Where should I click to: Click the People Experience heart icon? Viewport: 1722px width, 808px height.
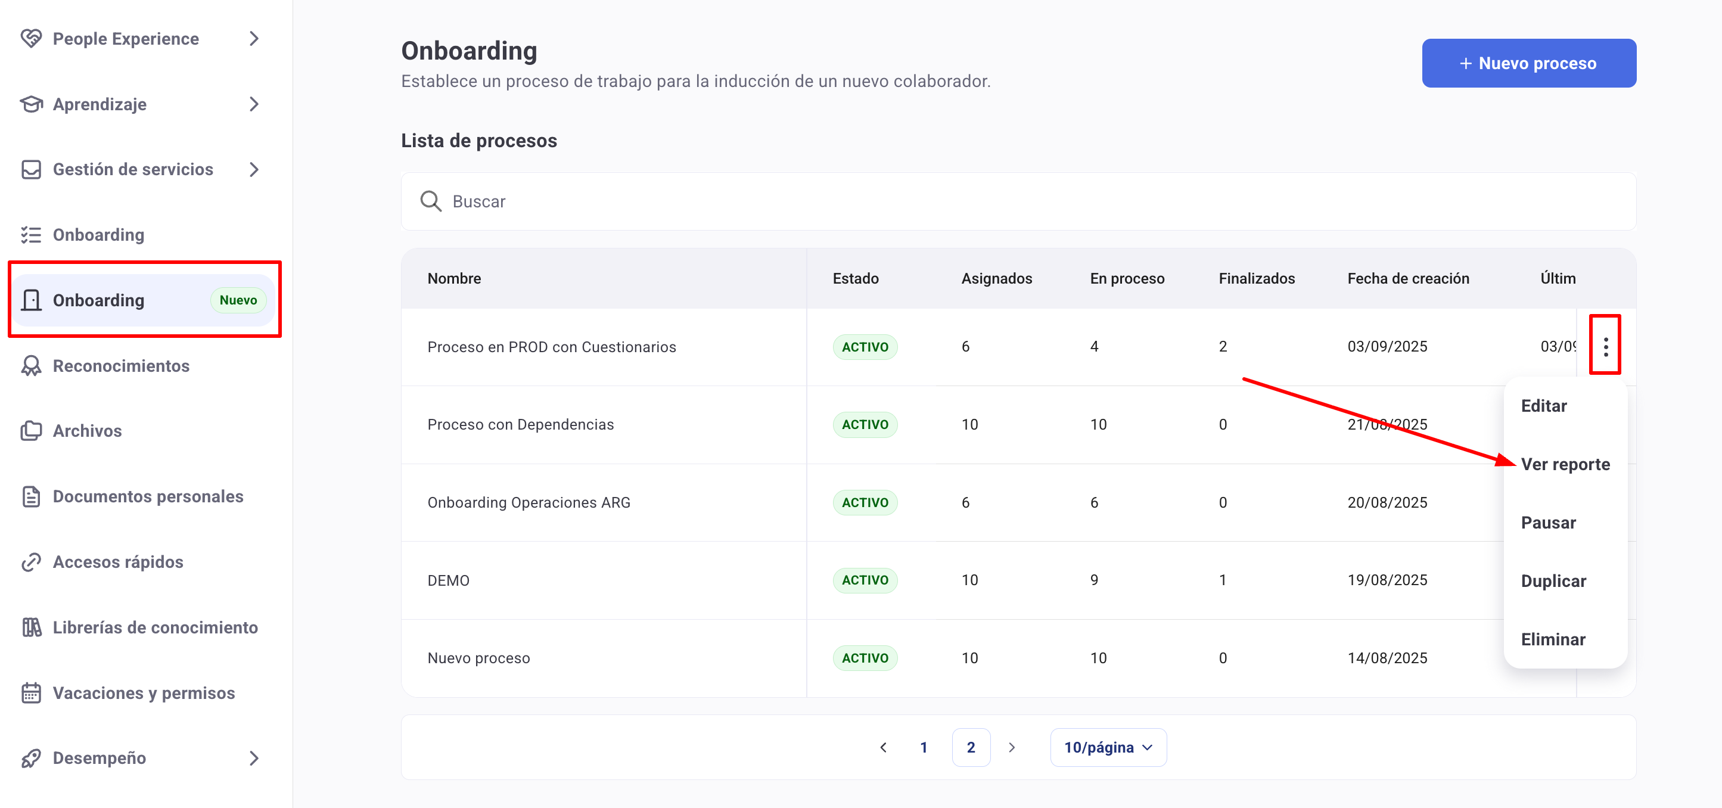point(31,39)
